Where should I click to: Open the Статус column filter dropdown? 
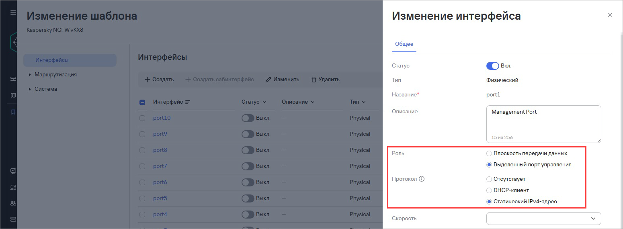tap(264, 102)
